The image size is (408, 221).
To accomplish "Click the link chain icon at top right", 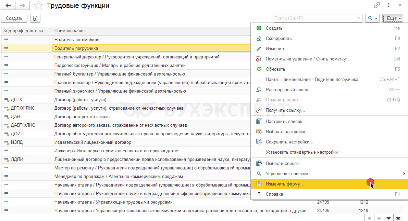I will [x=377, y=5].
